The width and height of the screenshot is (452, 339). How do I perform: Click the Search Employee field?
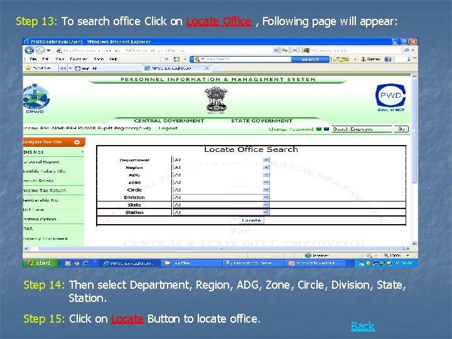[362, 129]
